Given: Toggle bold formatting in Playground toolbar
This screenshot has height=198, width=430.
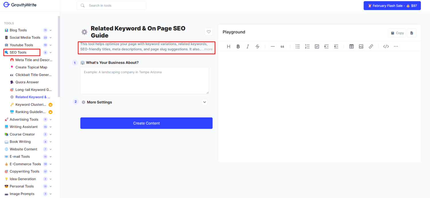Looking at the screenshot, I should tap(238, 46).
